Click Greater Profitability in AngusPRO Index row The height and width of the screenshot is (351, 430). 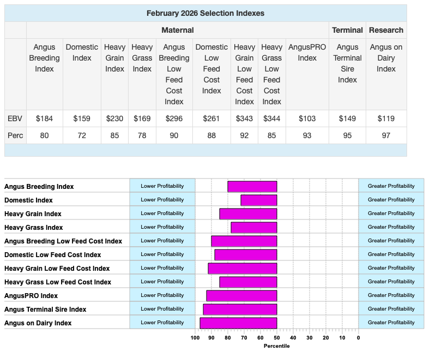click(x=391, y=295)
